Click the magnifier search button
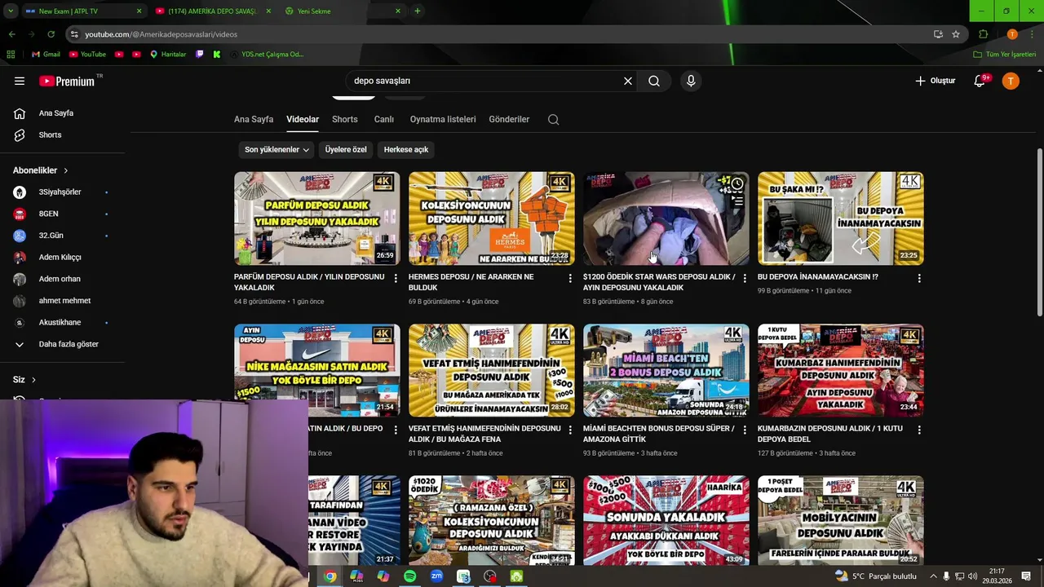Image resolution: width=1044 pixels, height=587 pixels. pyautogui.click(x=654, y=81)
